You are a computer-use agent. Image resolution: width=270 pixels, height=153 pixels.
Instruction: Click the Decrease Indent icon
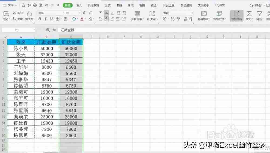click(x=119, y=13)
